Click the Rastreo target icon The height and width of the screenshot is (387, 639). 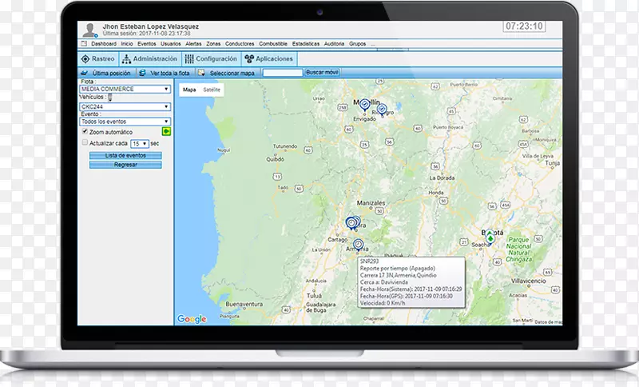(x=85, y=59)
